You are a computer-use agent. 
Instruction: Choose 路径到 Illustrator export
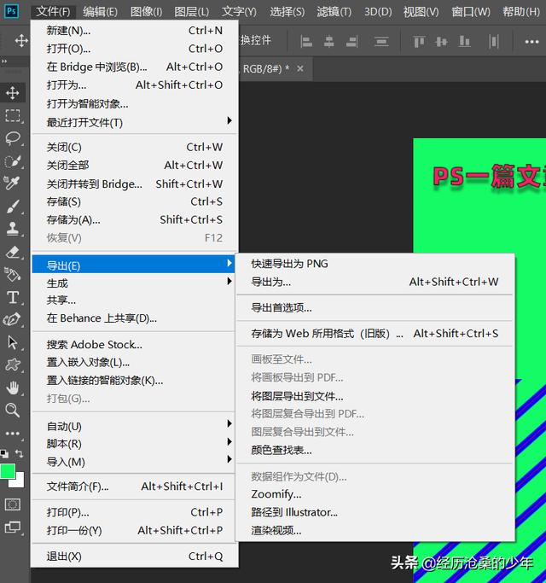point(375,512)
